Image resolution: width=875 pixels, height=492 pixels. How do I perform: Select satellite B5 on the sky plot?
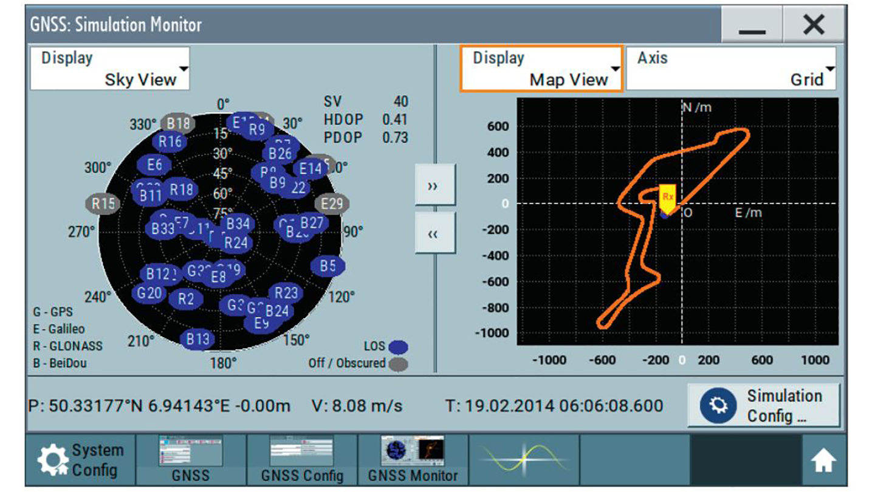pyautogui.click(x=328, y=265)
